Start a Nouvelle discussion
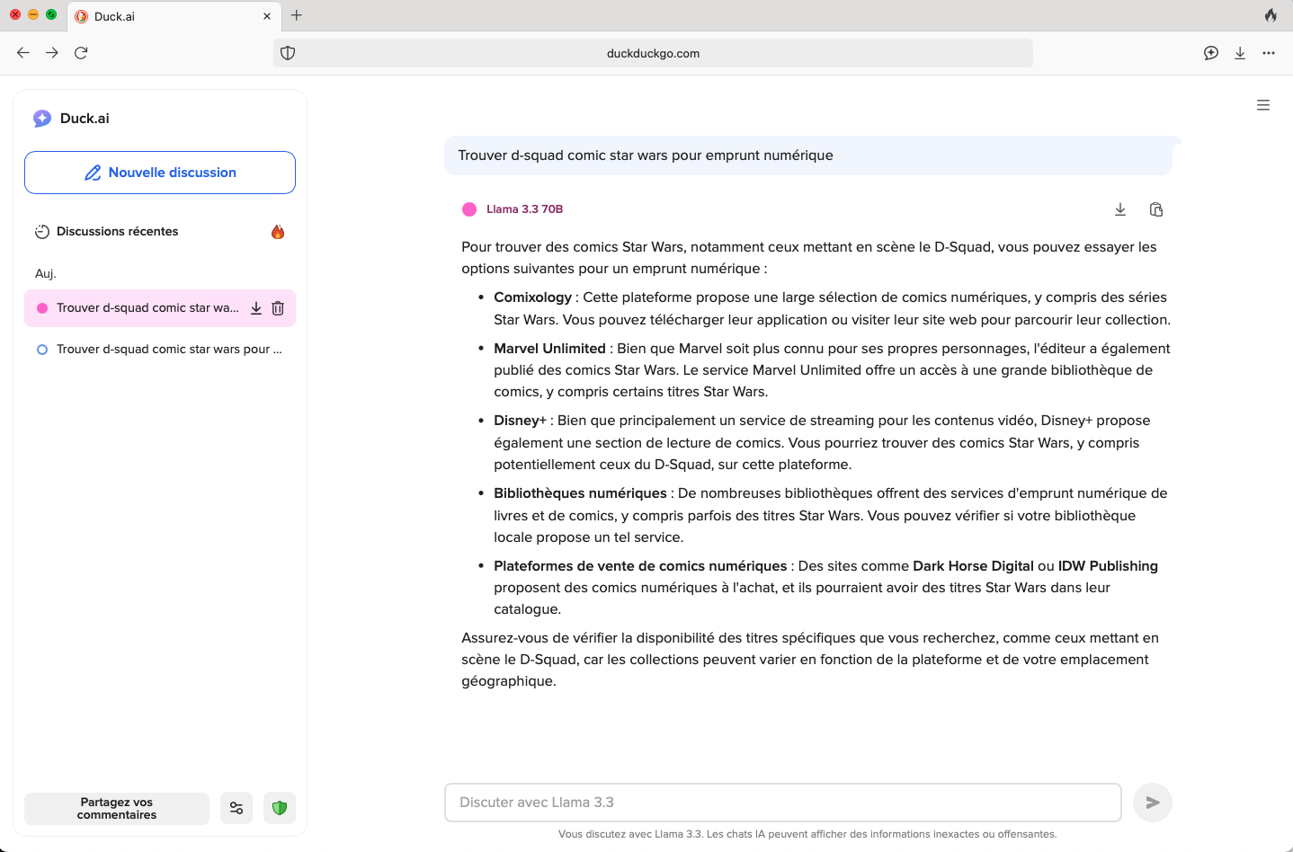This screenshot has width=1293, height=852. (x=160, y=173)
